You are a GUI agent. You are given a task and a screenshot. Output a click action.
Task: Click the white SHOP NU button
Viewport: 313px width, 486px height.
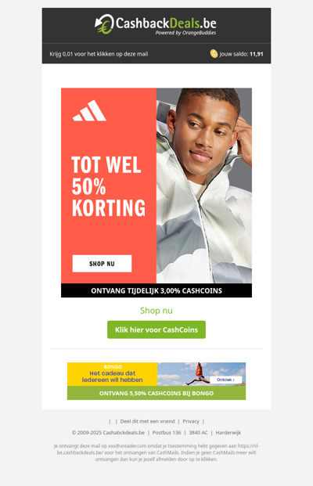[x=102, y=264]
